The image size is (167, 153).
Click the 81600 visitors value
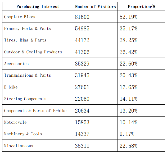pos(82,17)
